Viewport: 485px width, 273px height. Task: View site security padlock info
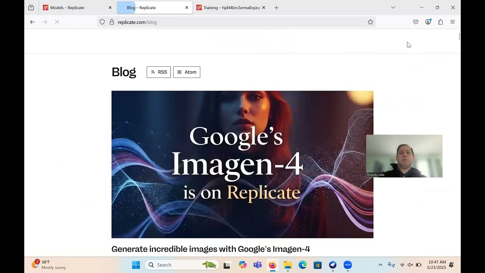tap(111, 22)
